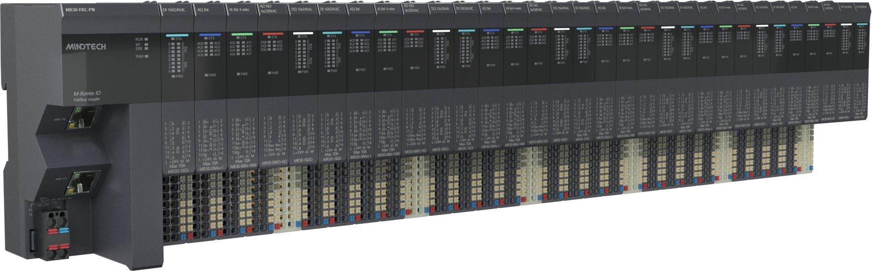Click the MT indicator LED on the coupler
Image resolution: width=872 pixels, height=271 pixels.
click(146, 44)
